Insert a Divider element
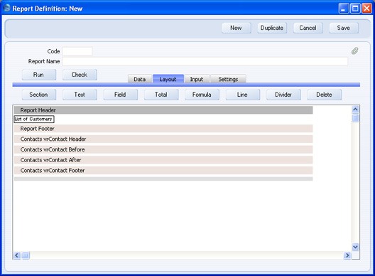 (x=283, y=95)
